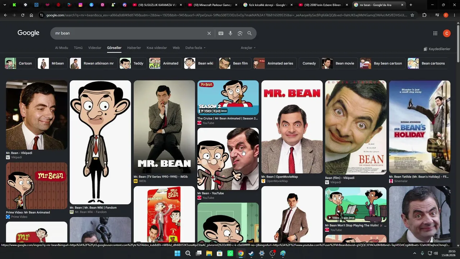The height and width of the screenshot is (259, 460).
Task: Open The Cruise Season 2 video thumbnail
Action: [x=228, y=97]
